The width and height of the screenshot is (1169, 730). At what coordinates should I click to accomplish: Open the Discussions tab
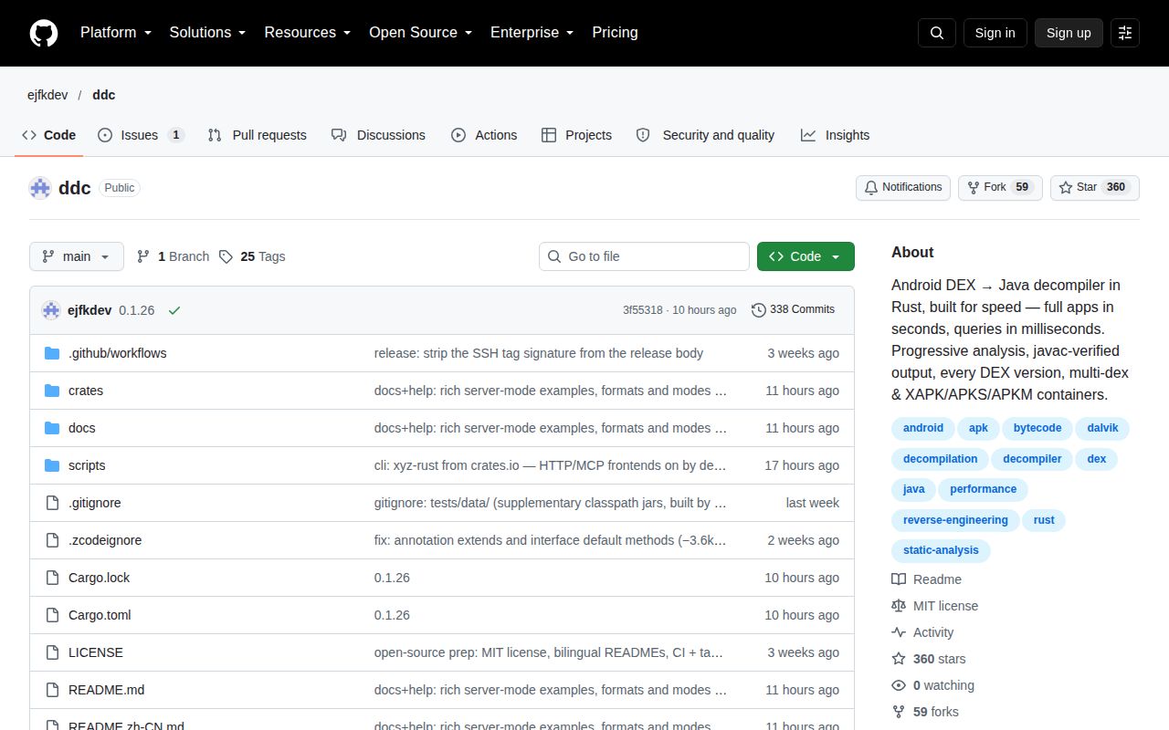(378, 135)
